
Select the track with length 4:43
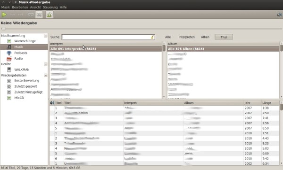click(x=164, y=139)
